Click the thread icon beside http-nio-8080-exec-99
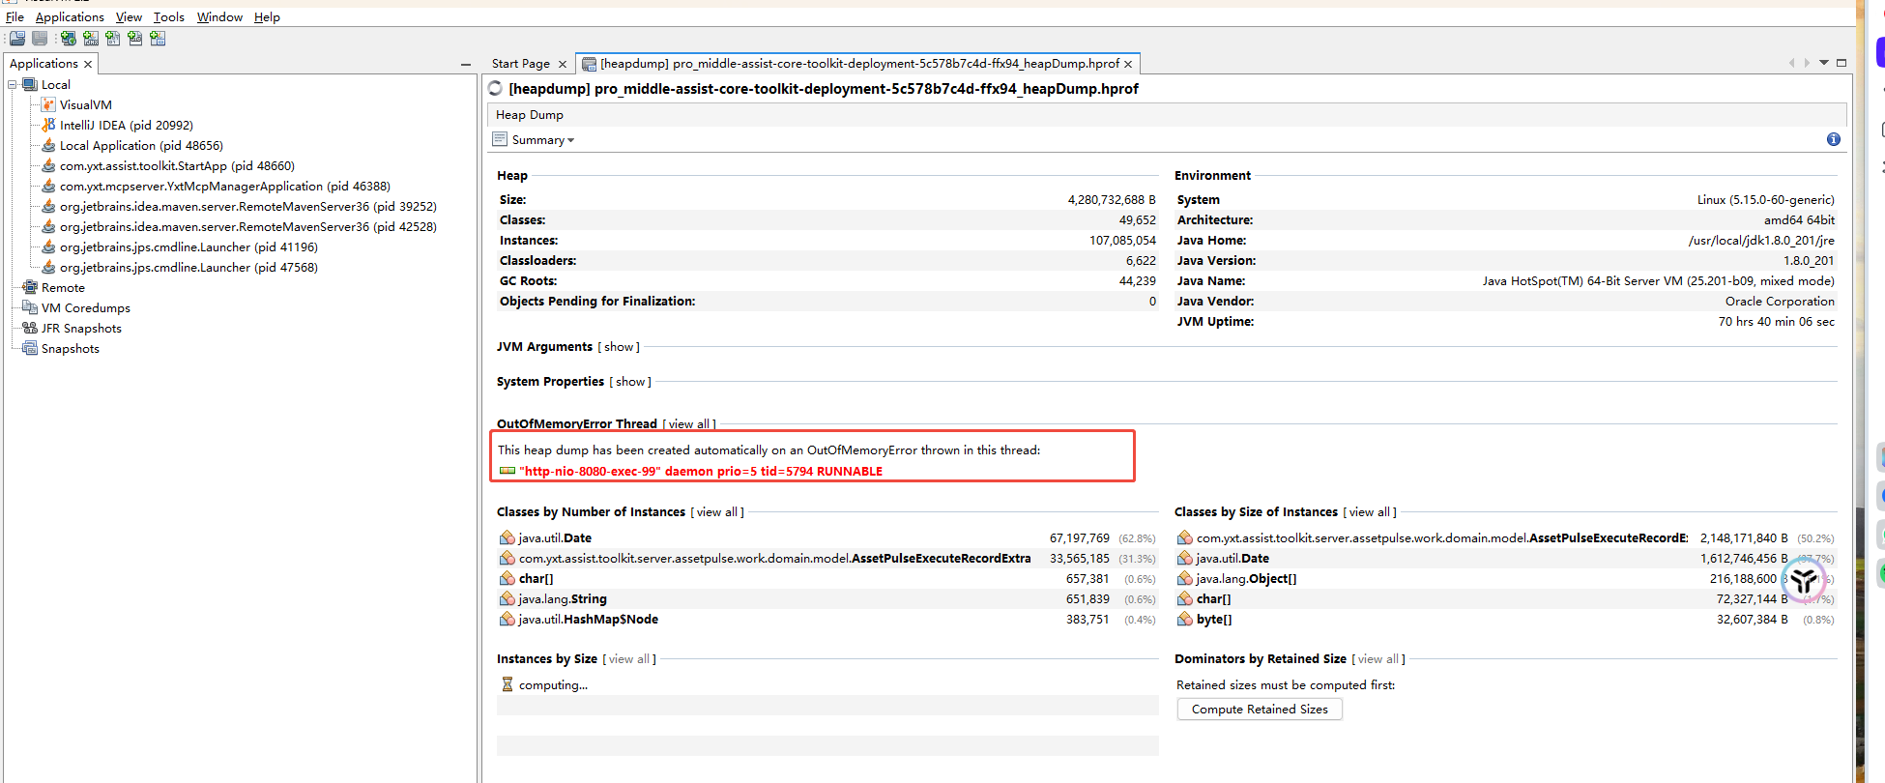1885x783 pixels. coord(507,471)
